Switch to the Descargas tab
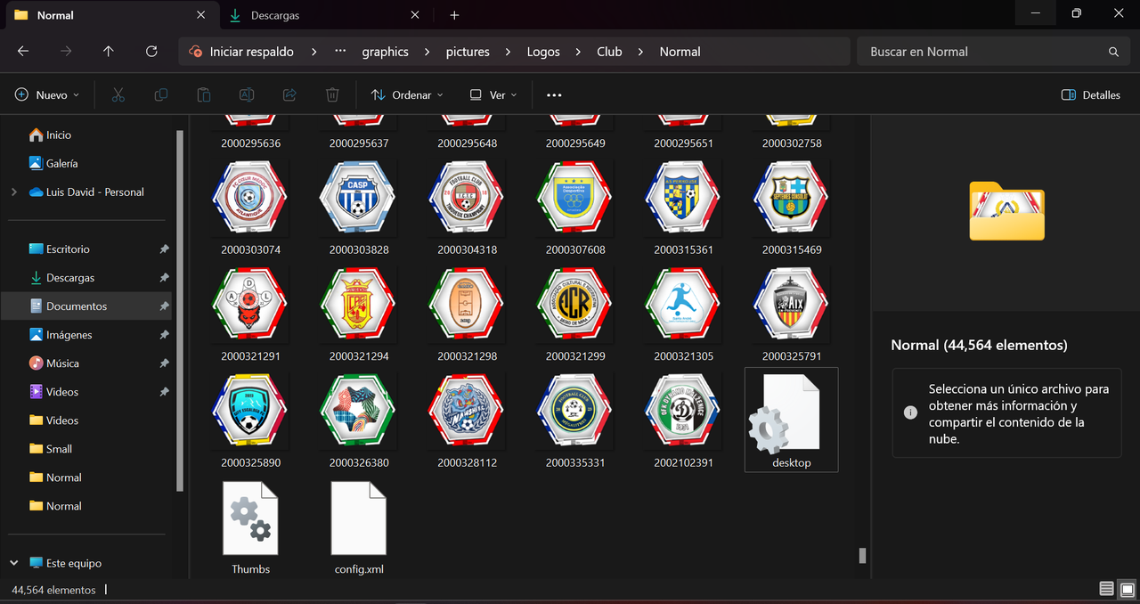Viewport: 1140px width, 604px height. click(324, 15)
